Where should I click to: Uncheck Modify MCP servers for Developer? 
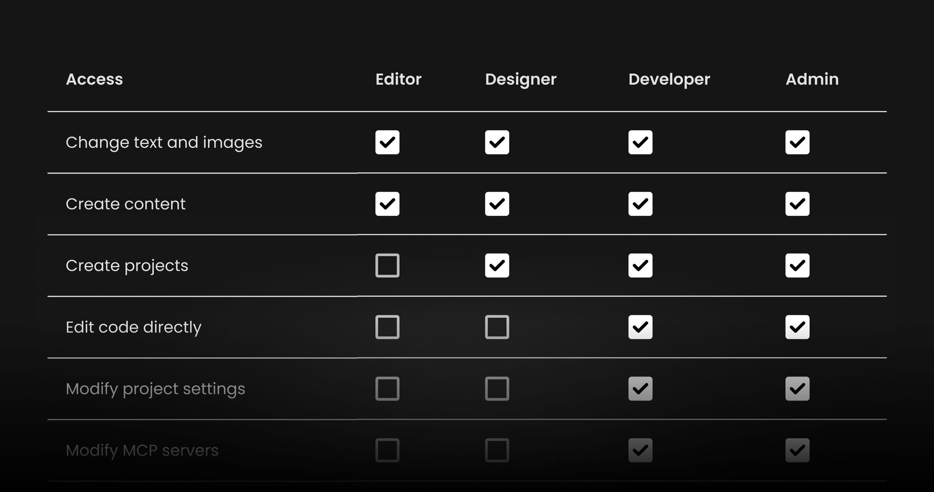[640, 450]
